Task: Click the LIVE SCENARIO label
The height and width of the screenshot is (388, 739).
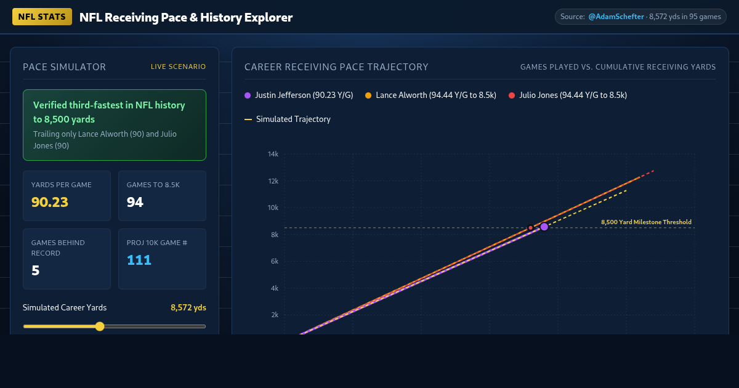Action: pos(179,67)
